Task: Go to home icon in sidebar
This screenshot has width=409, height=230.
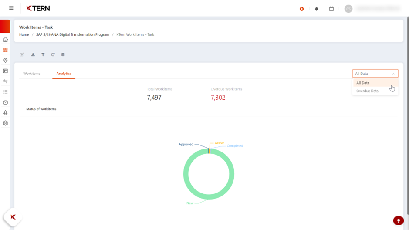Action: point(6,39)
